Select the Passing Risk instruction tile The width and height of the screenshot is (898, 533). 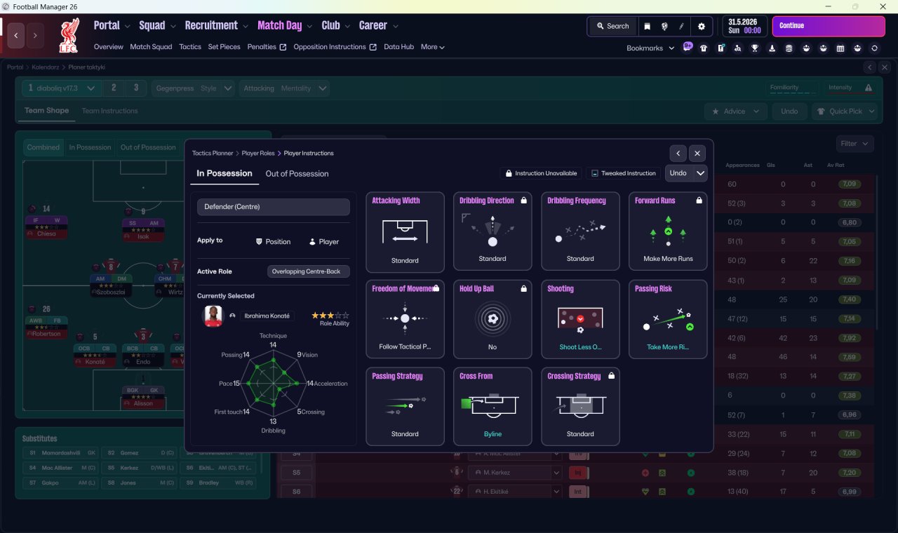(668, 319)
